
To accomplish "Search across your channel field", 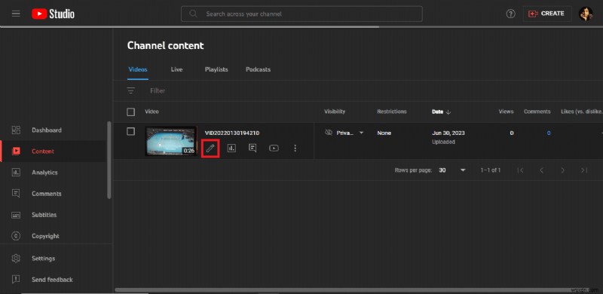I will point(301,14).
